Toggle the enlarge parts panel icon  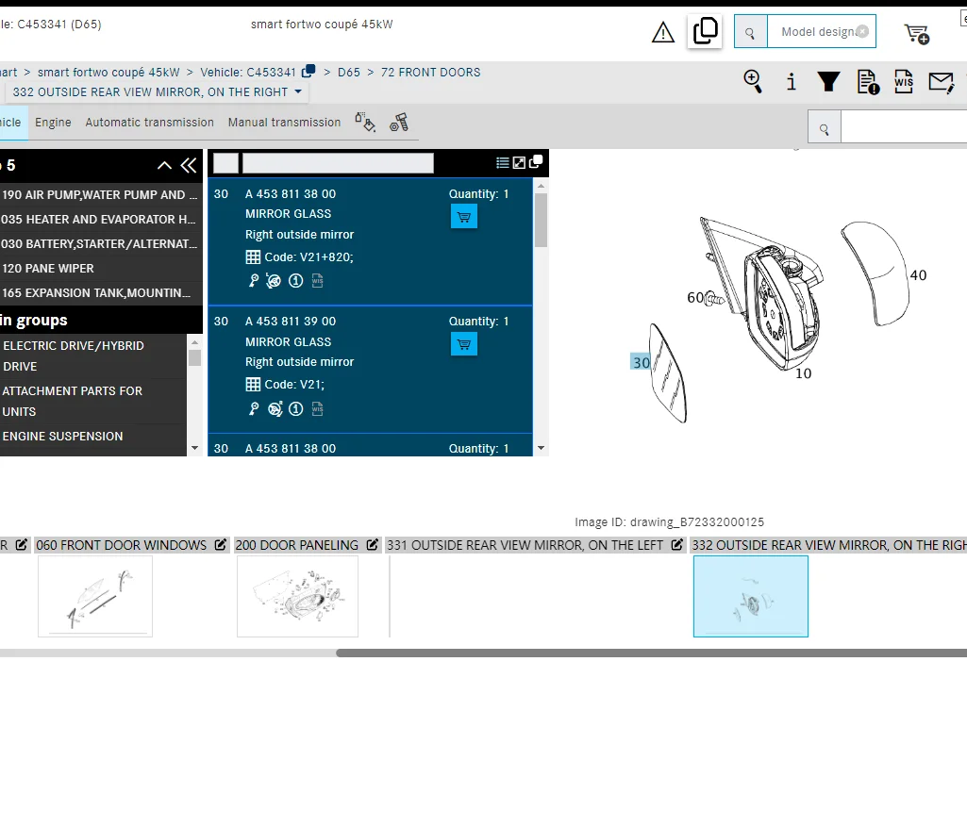[519, 163]
